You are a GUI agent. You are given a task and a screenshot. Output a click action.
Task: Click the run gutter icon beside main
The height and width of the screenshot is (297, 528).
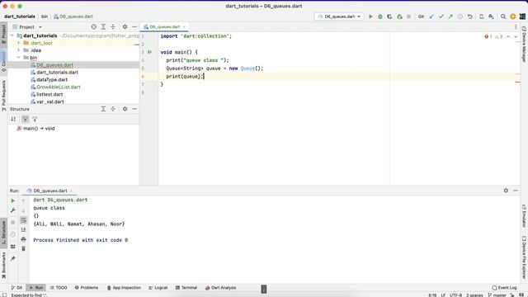coord(149,52)
